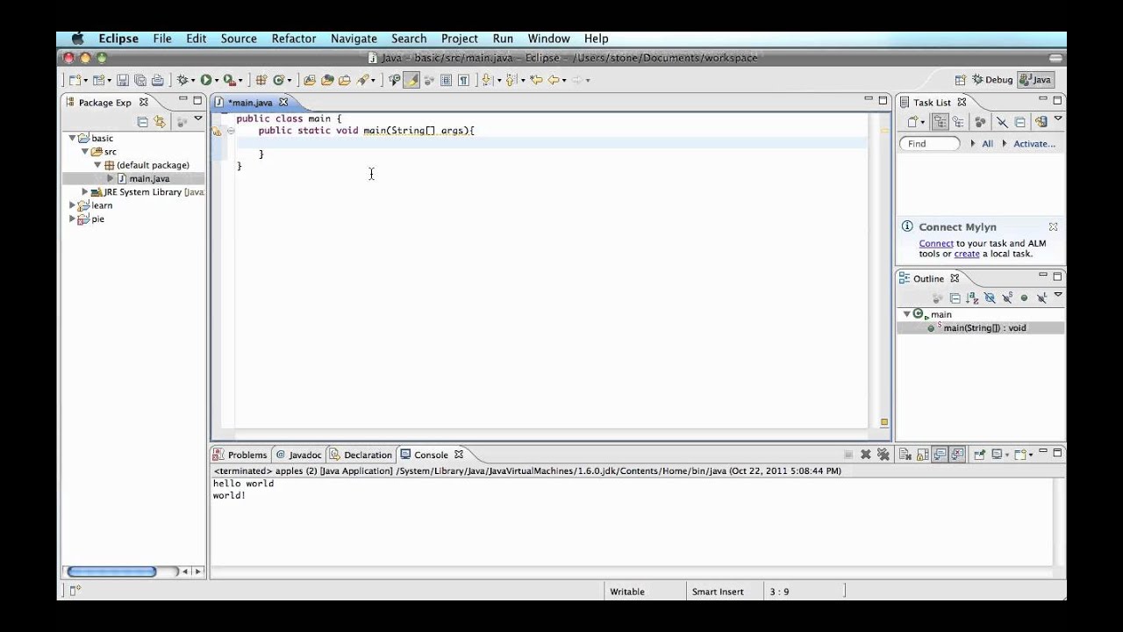This screenshot has width=1123, height=632.
Task: Navigate Back with yellow left arrow
Action: click(553, 80)
